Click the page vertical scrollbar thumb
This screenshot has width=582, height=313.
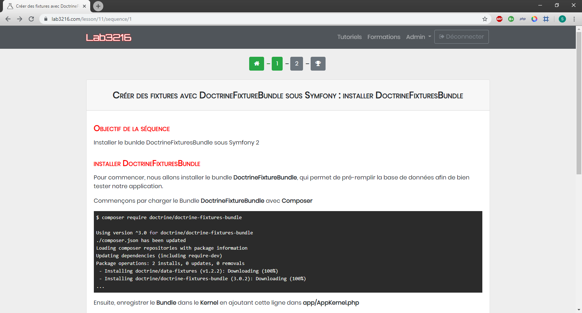point(579,102)
